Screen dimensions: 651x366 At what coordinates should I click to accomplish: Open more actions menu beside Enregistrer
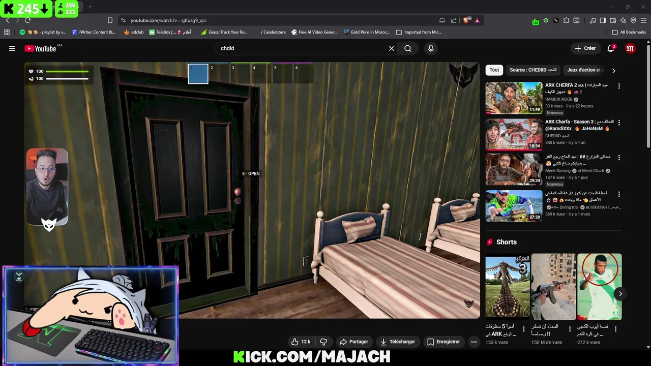[474, 342]
